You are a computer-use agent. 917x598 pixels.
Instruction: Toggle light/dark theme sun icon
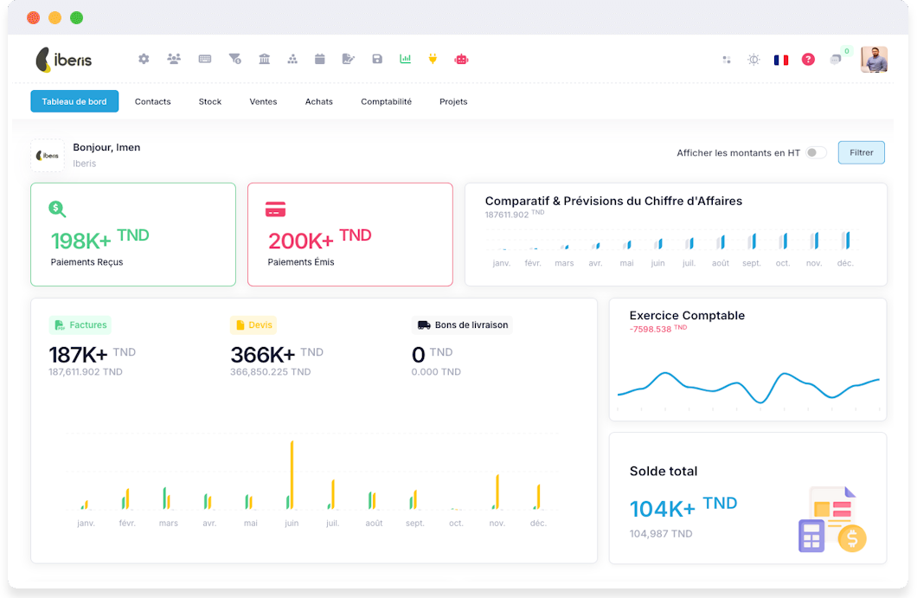pyautogui.click(x=754, y=60)
